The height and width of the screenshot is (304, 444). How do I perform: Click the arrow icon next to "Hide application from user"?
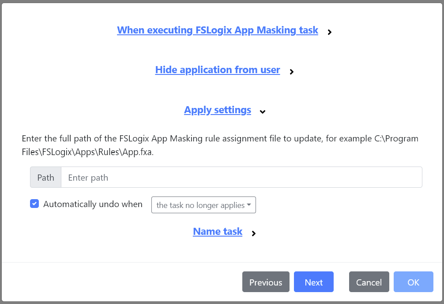(291, 71)
